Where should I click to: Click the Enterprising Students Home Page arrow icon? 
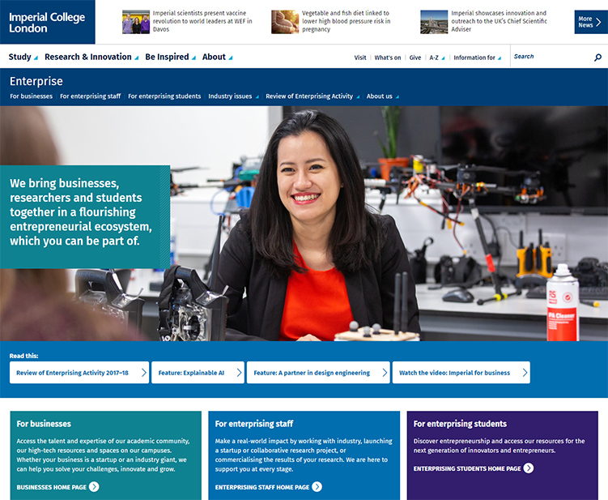(x=529, y=468)
